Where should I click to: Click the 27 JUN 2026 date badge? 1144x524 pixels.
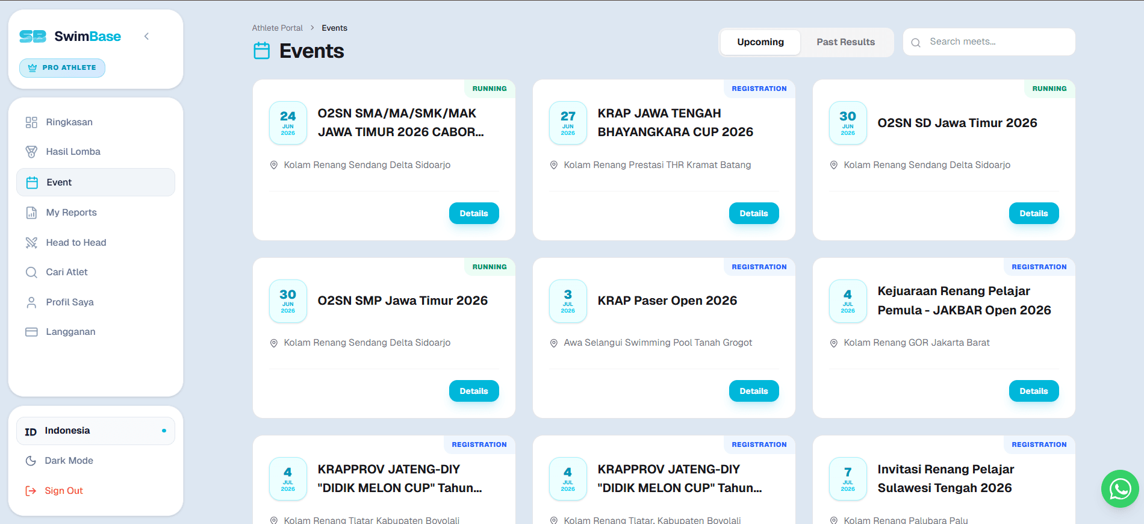568,123
